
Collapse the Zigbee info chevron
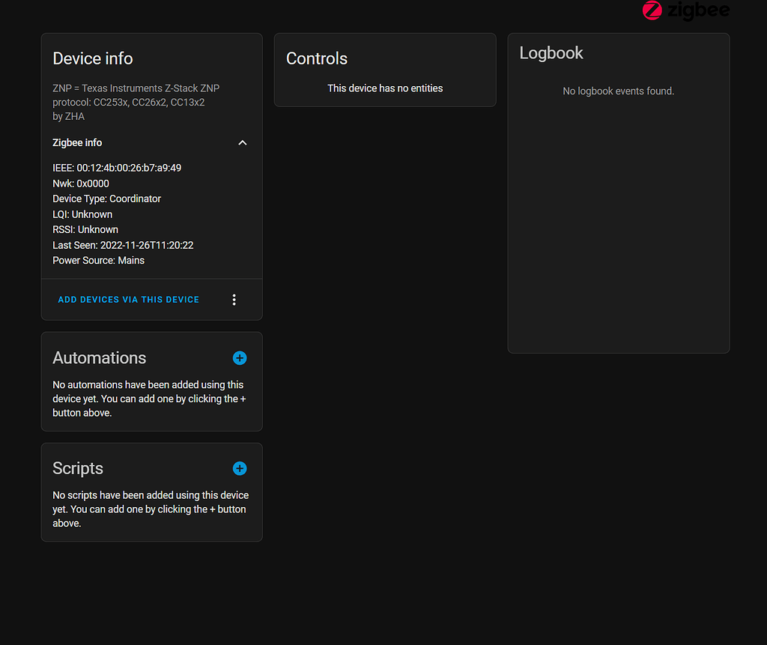242,143
